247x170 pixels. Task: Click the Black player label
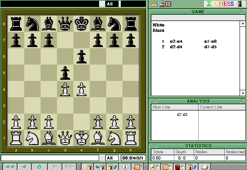tap(158, 30)
